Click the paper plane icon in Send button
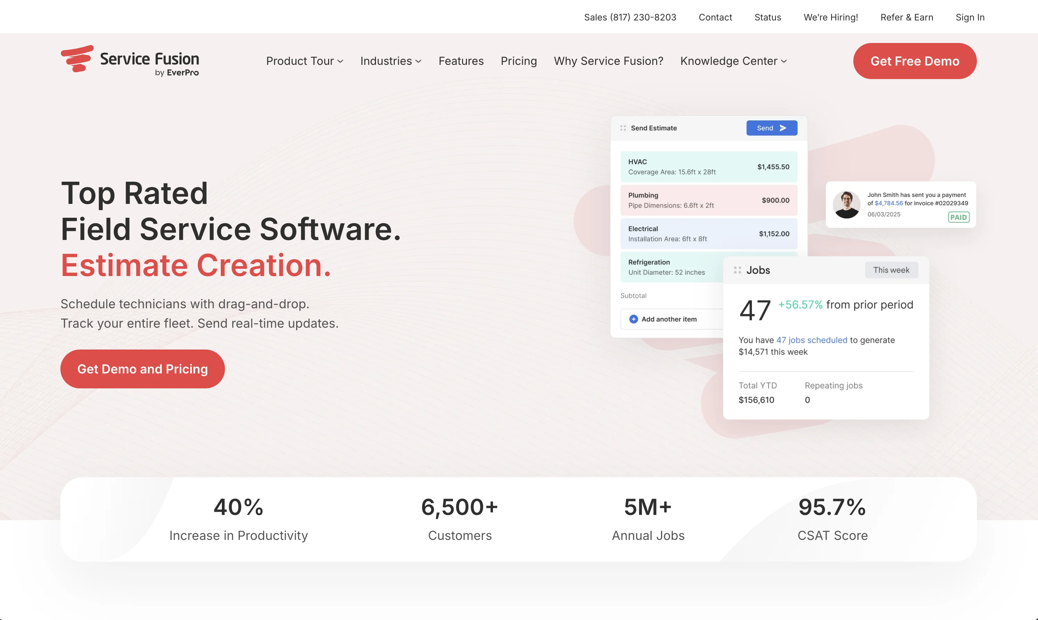 click(x=783, y=128)
